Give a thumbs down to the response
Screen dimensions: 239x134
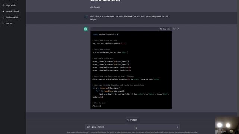pos(178,29)
